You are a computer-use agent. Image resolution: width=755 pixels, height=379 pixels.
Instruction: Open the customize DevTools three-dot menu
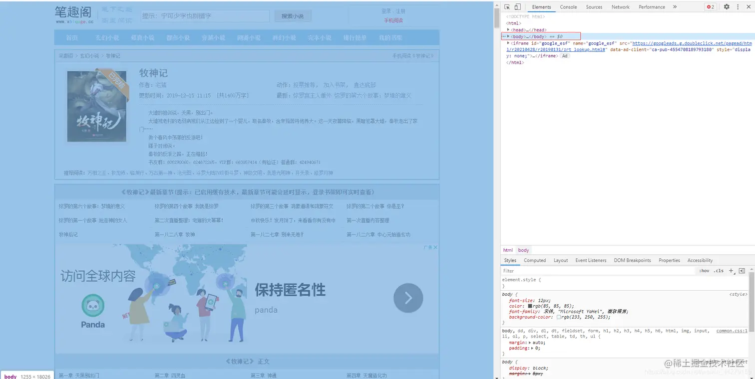pos(738,6)
